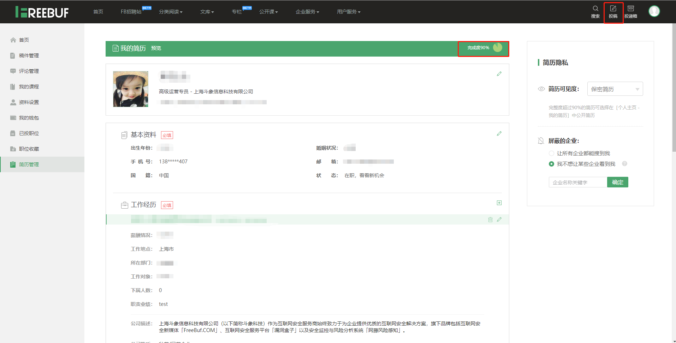
Task: Expand the 用户服务 nav dropdown
Action: [349, 12]
